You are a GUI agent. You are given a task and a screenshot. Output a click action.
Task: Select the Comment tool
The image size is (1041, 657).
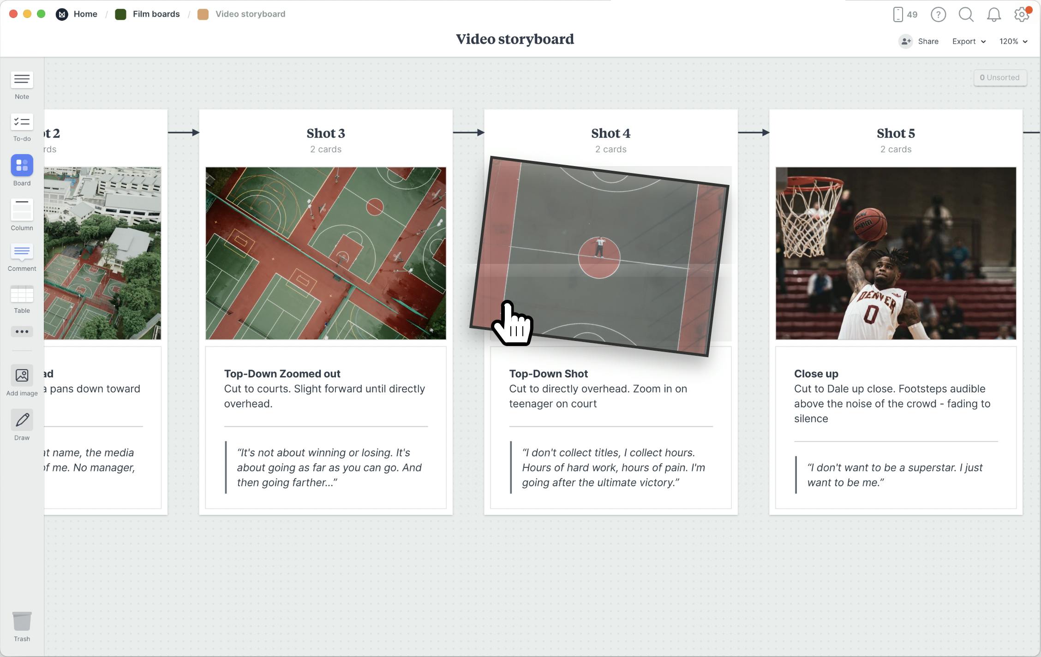coord(22,252)
